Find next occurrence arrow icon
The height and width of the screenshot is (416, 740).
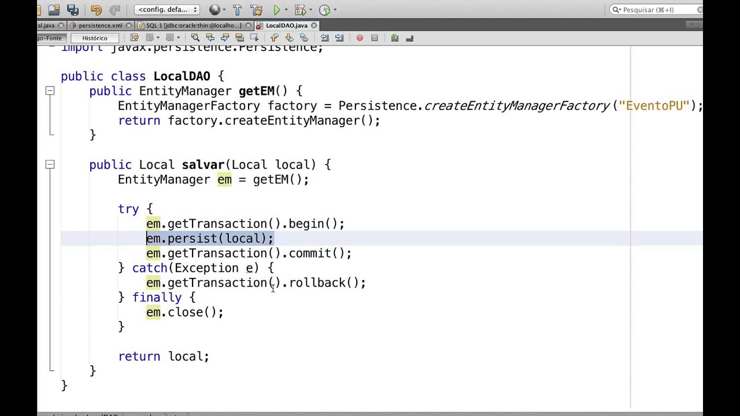[225, 38]
